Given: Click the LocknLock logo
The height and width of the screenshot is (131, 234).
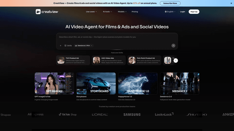Looking at the screenshot, I should coord(164,114).
